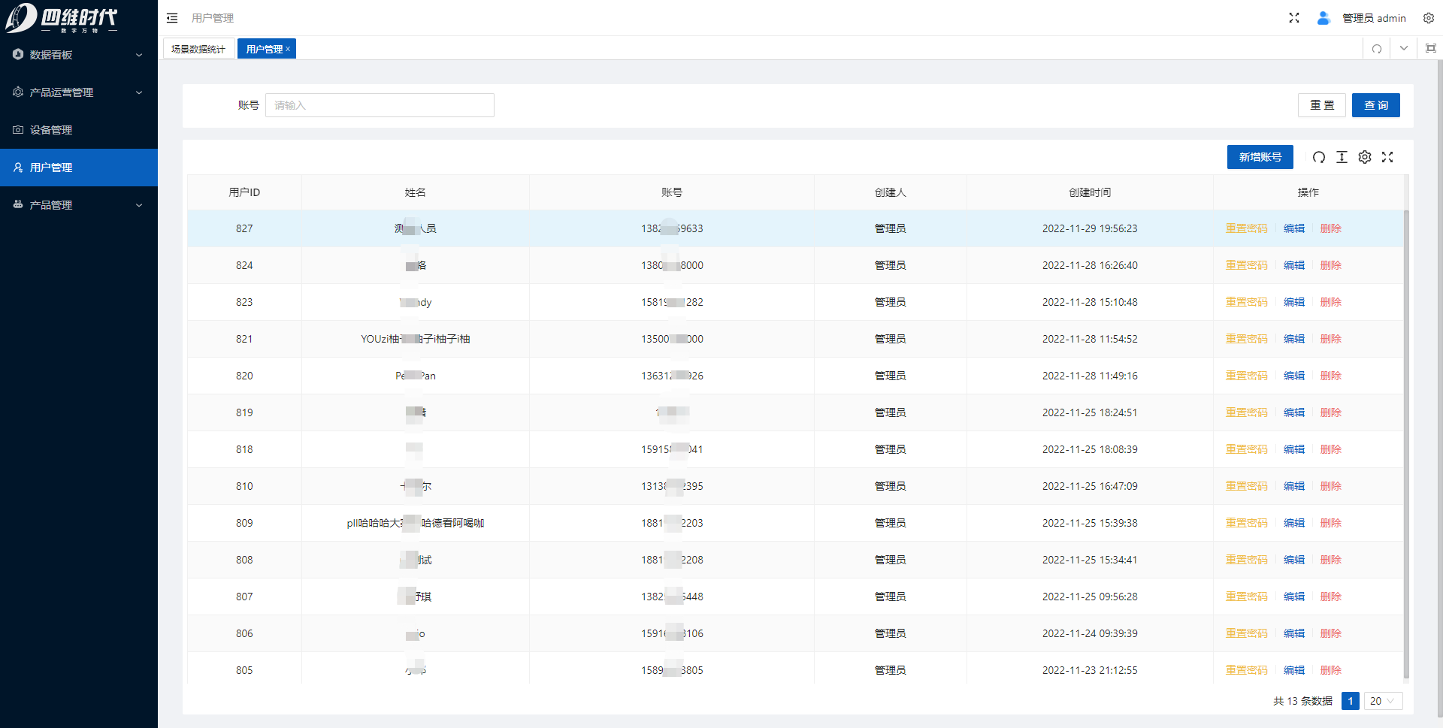Click 重置密码 for user 827
Screen dimensions: 1443x728
coord(1246,228)
